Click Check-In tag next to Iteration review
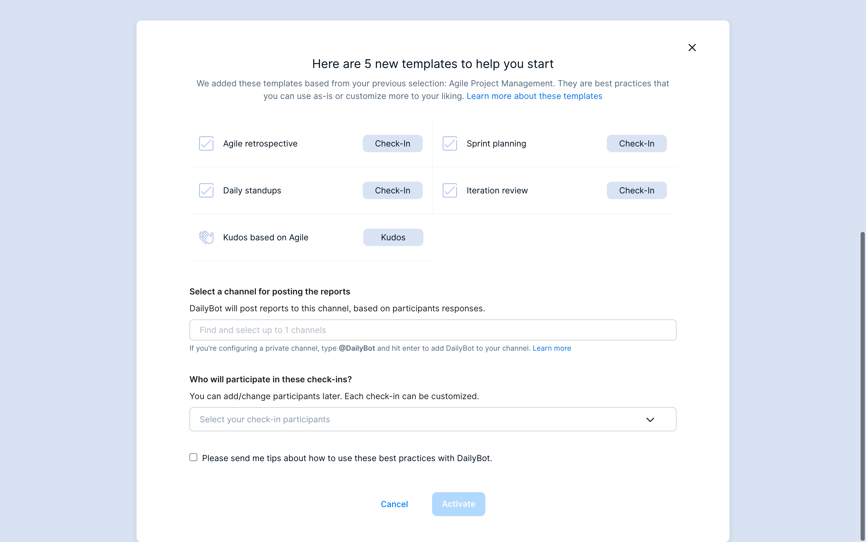Screen dimensions: 866x542 (x=636, y=190)
